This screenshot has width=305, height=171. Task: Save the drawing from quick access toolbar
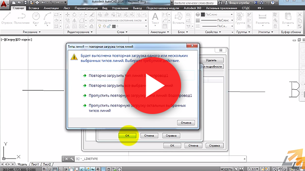(25, 3)
